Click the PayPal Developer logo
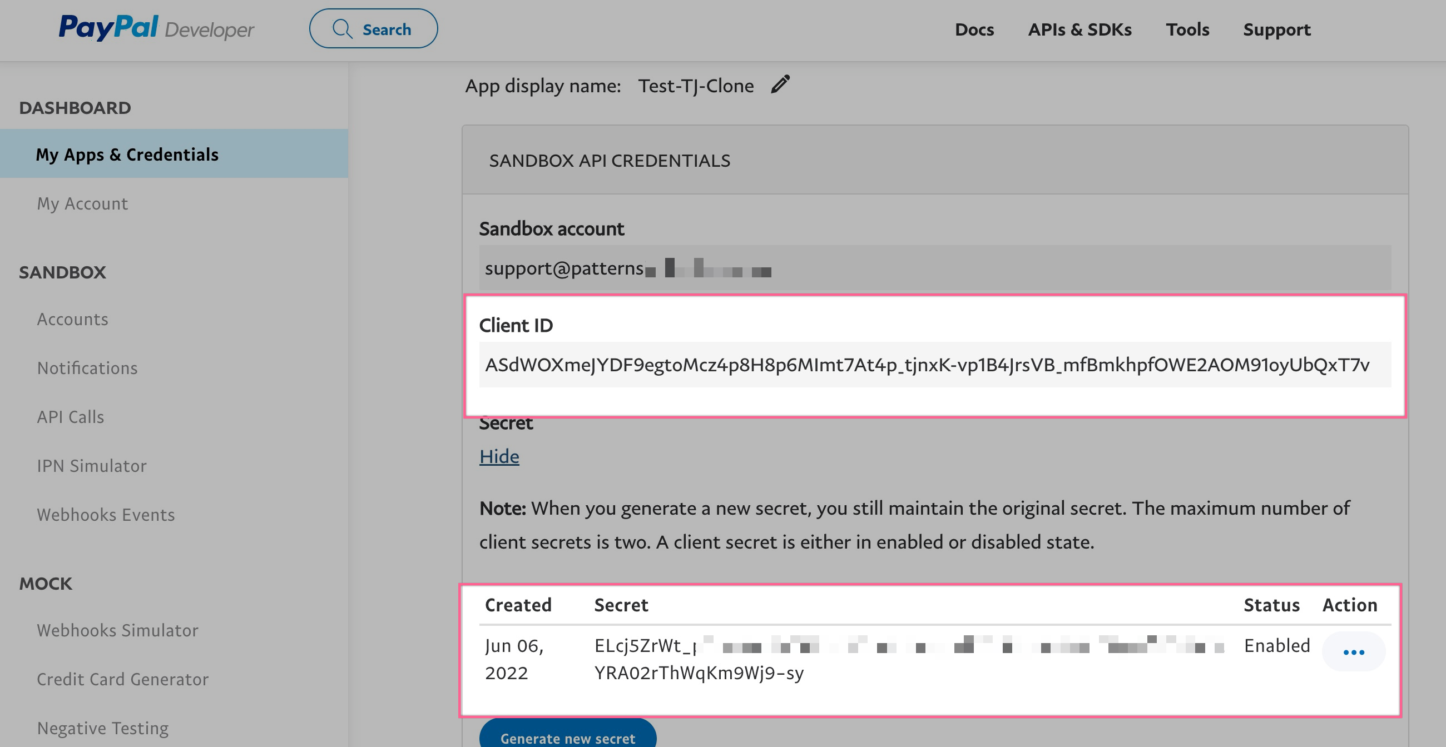The width and height of the screenshot is (1446, 747). tap(156, 28)
